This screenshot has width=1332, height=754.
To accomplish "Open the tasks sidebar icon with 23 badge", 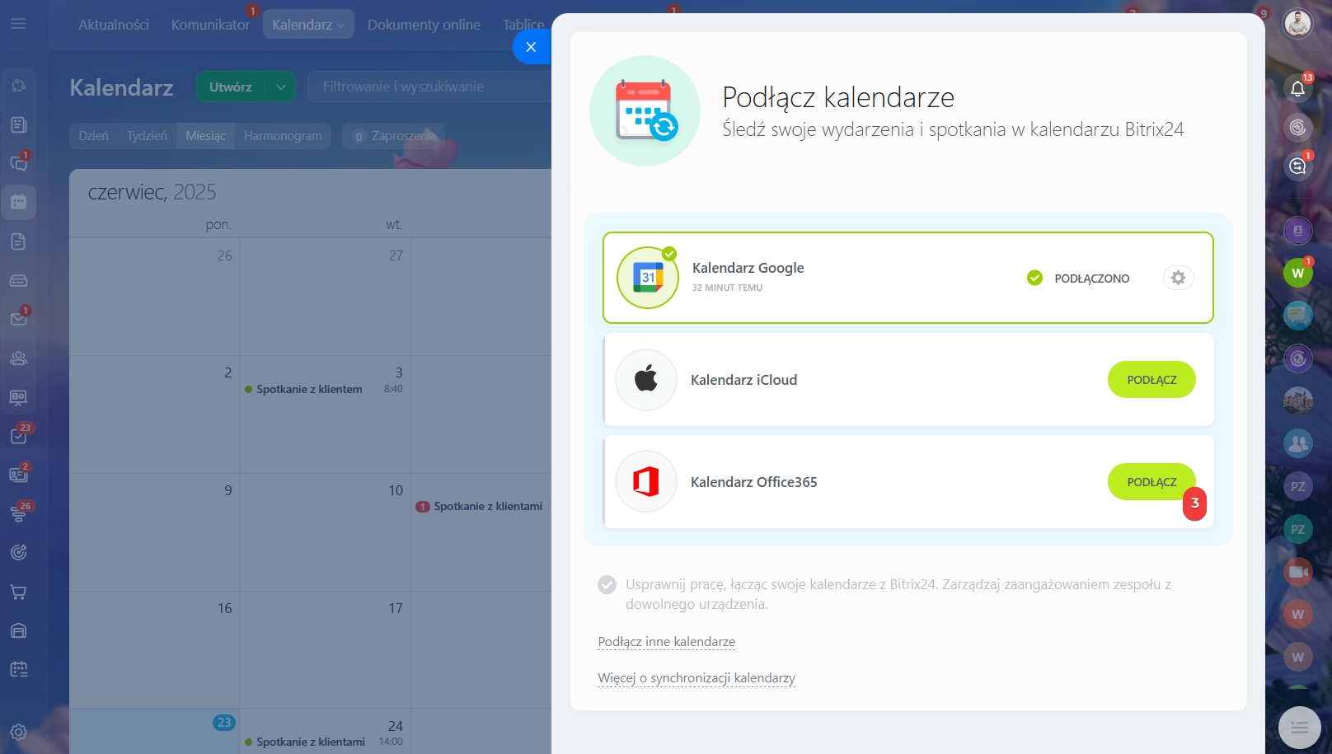I will pos(18,436).
